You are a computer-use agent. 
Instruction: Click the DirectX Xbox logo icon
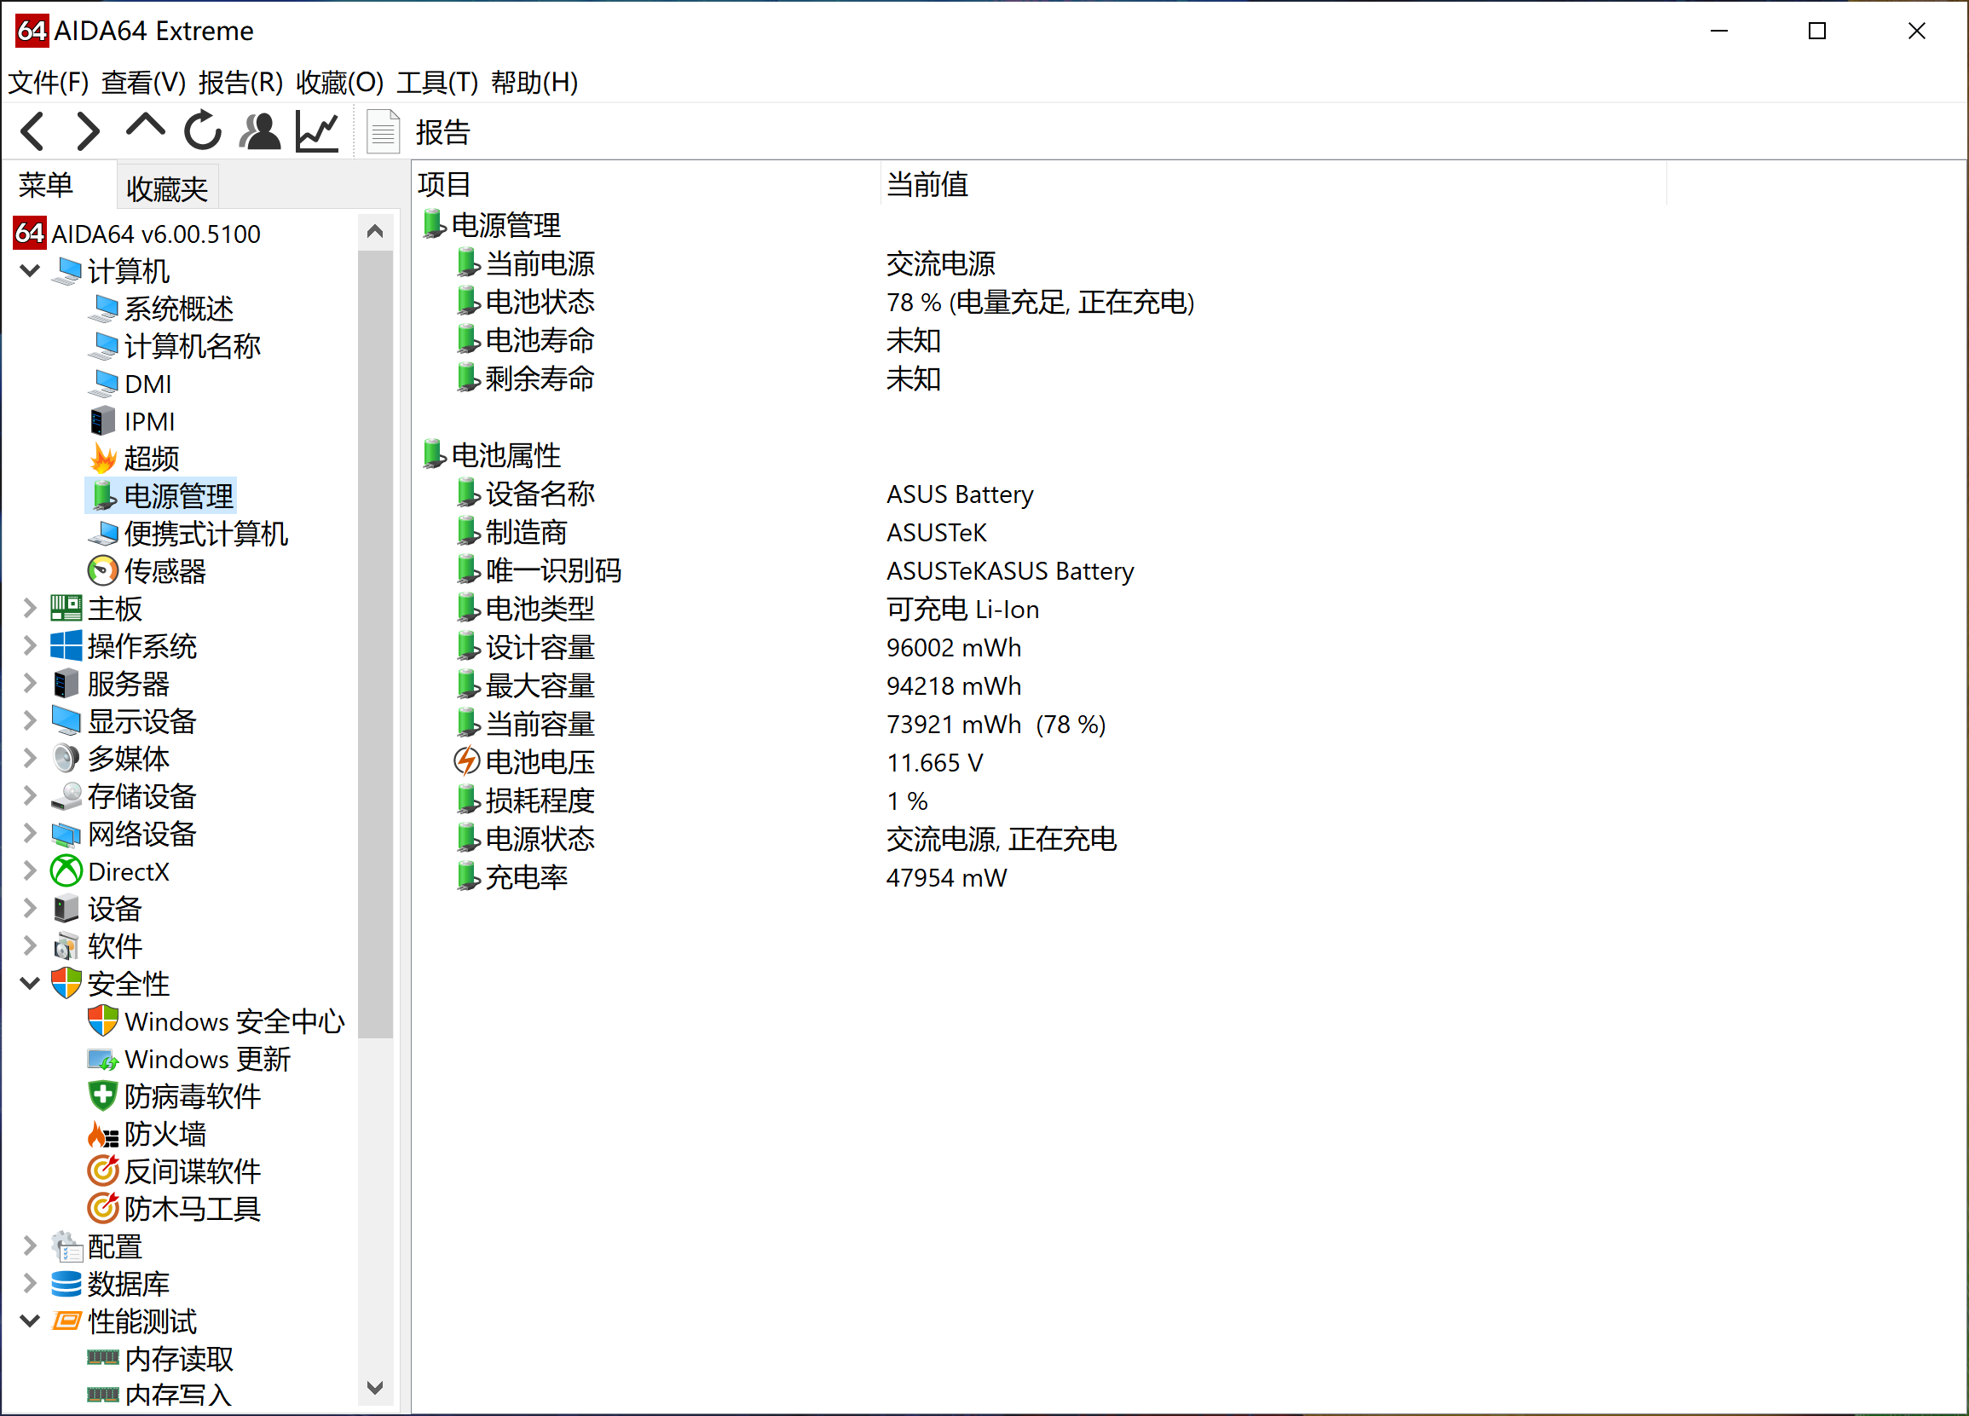tap(66, 870)
